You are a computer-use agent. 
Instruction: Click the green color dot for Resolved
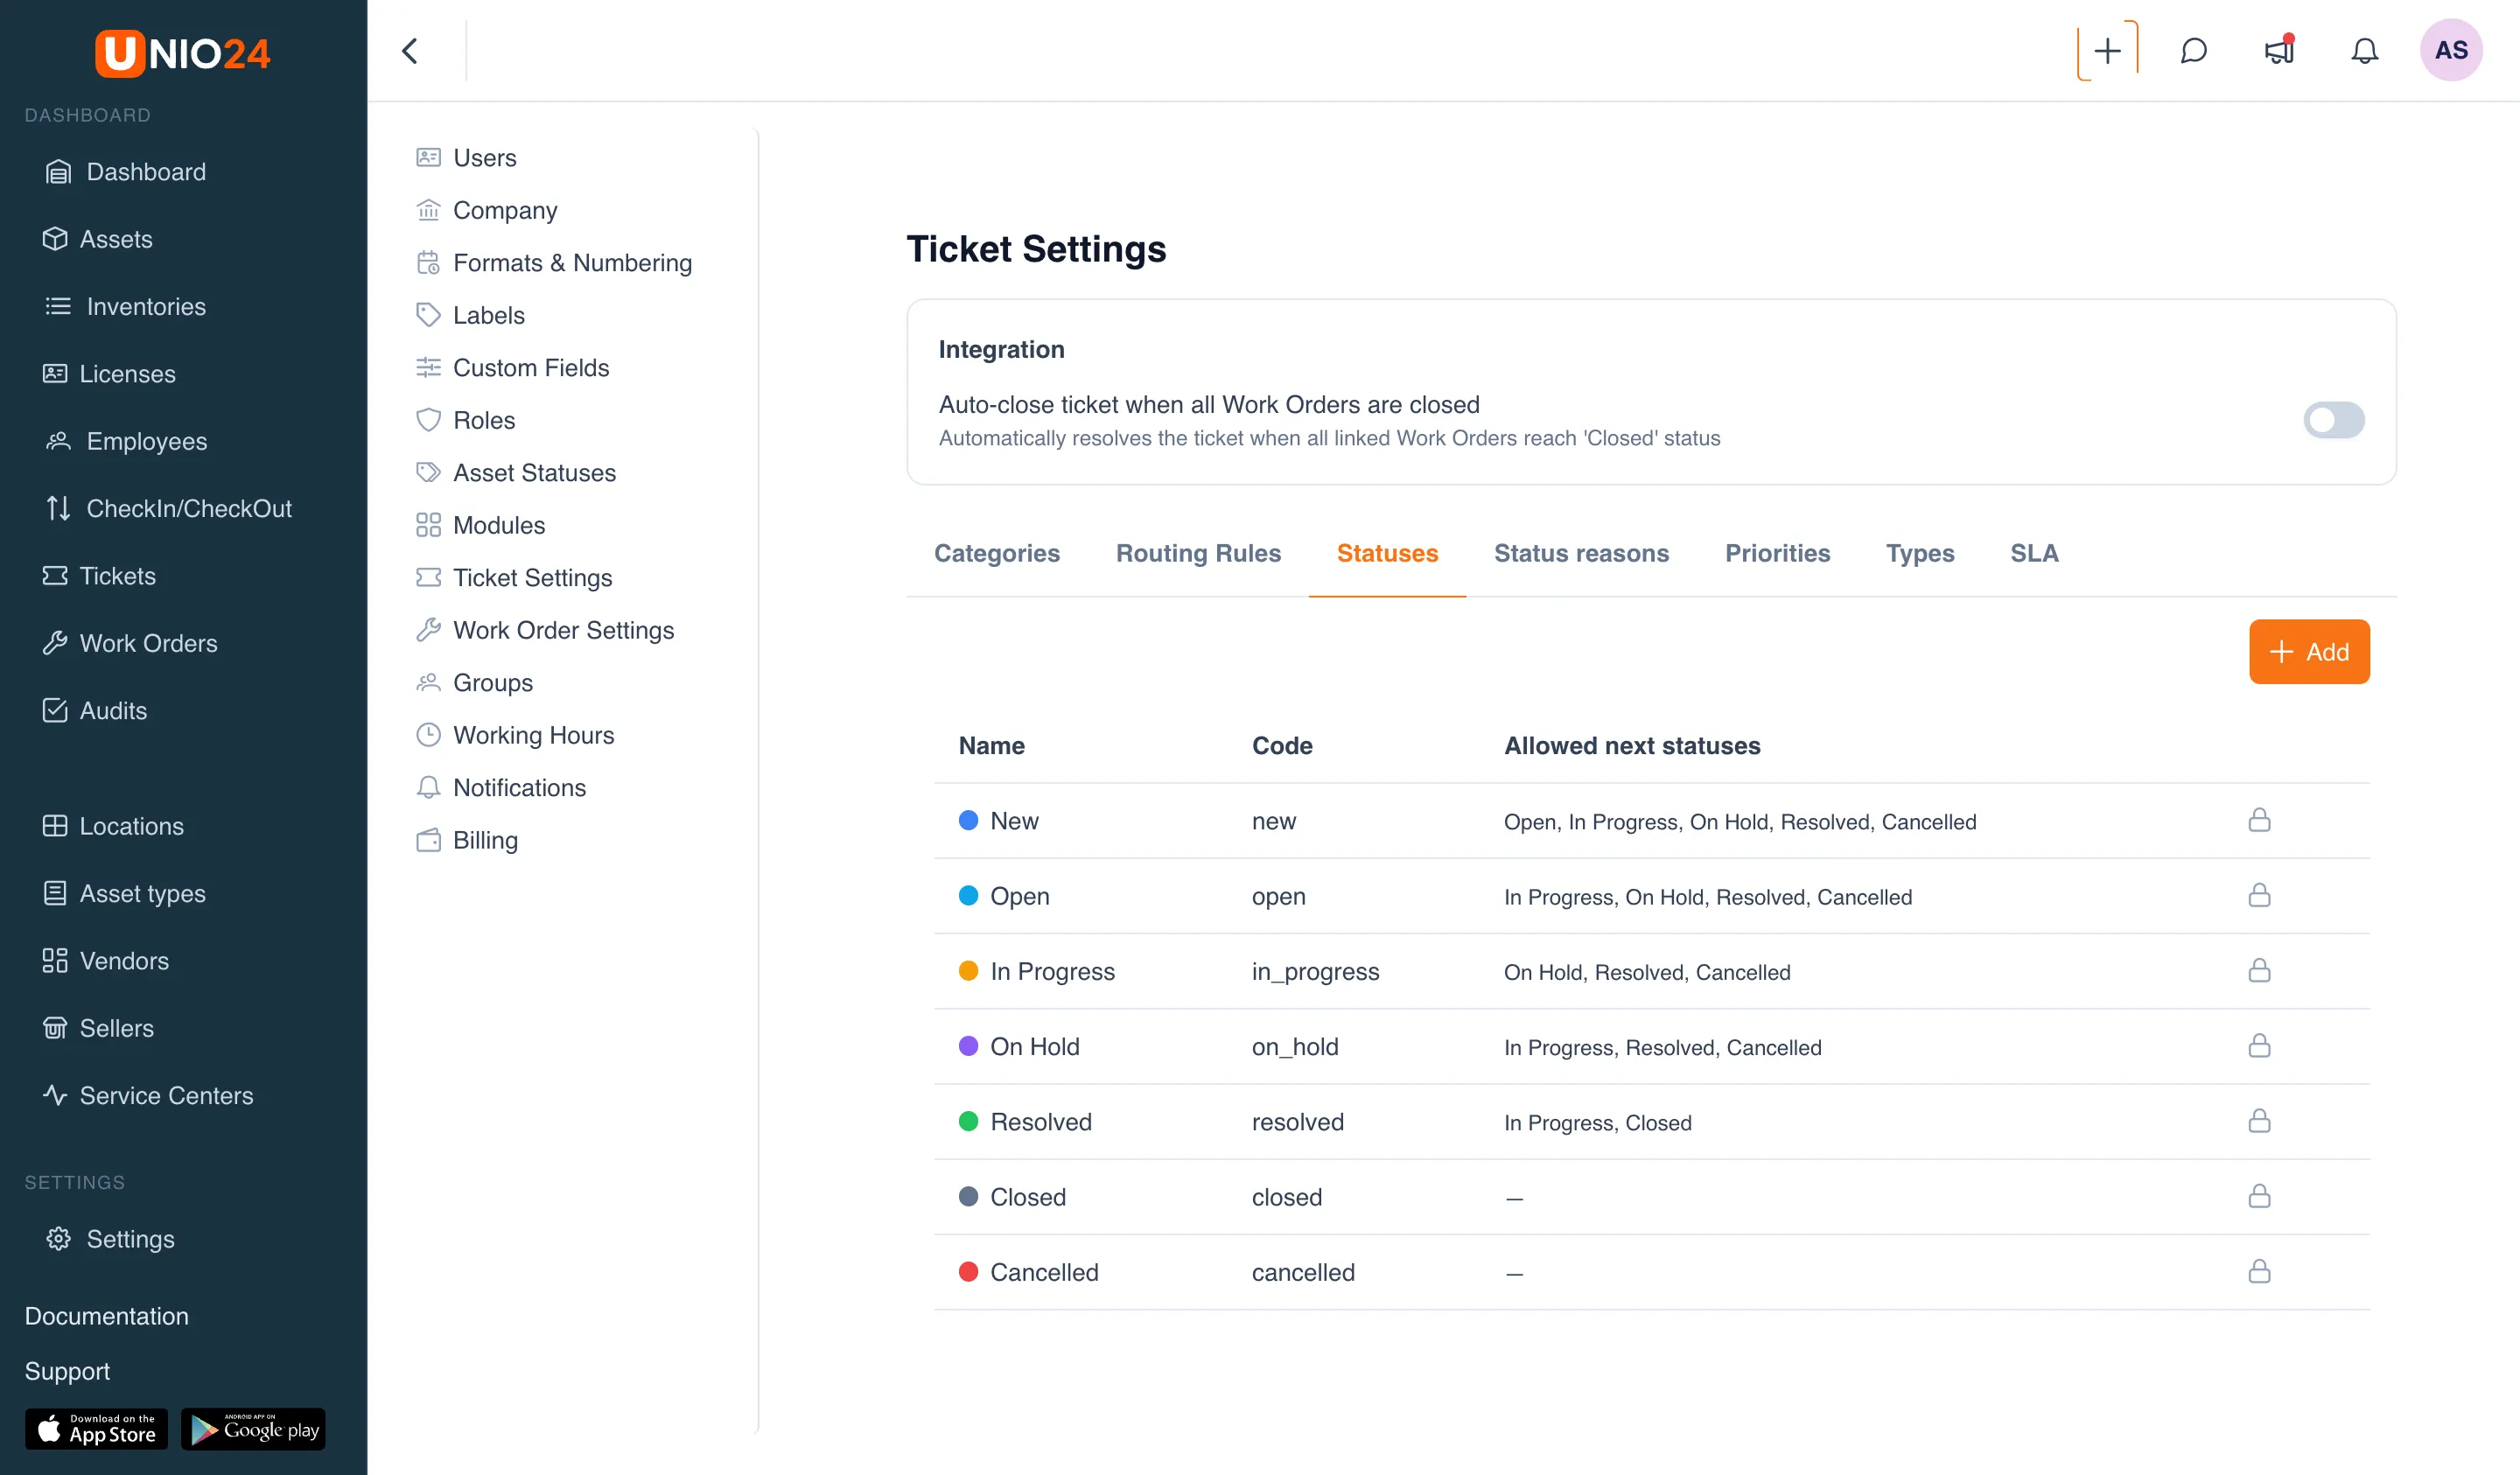coord(968,1121)
